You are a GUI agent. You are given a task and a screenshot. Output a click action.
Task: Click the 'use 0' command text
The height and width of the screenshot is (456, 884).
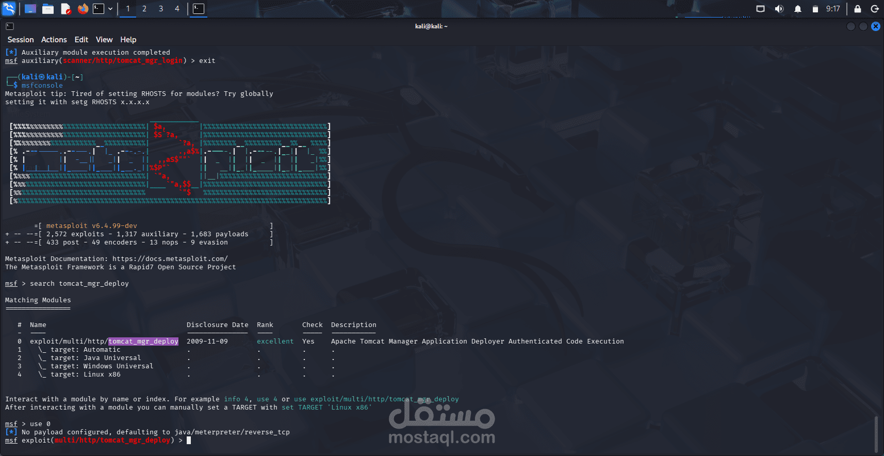pyautogui.click(x=40, y=424)
